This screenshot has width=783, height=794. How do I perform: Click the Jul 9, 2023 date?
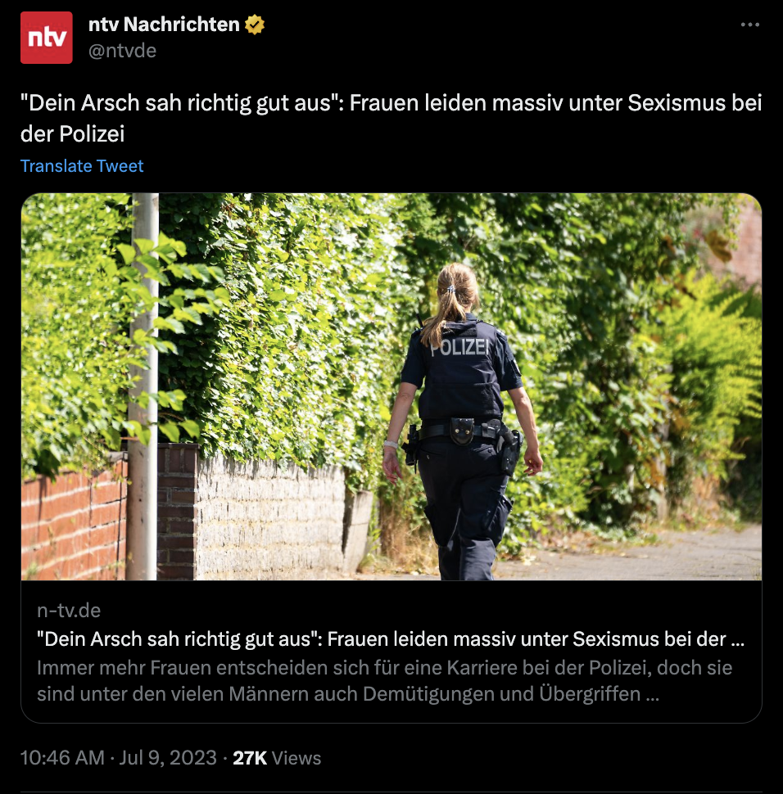(168, 757)
